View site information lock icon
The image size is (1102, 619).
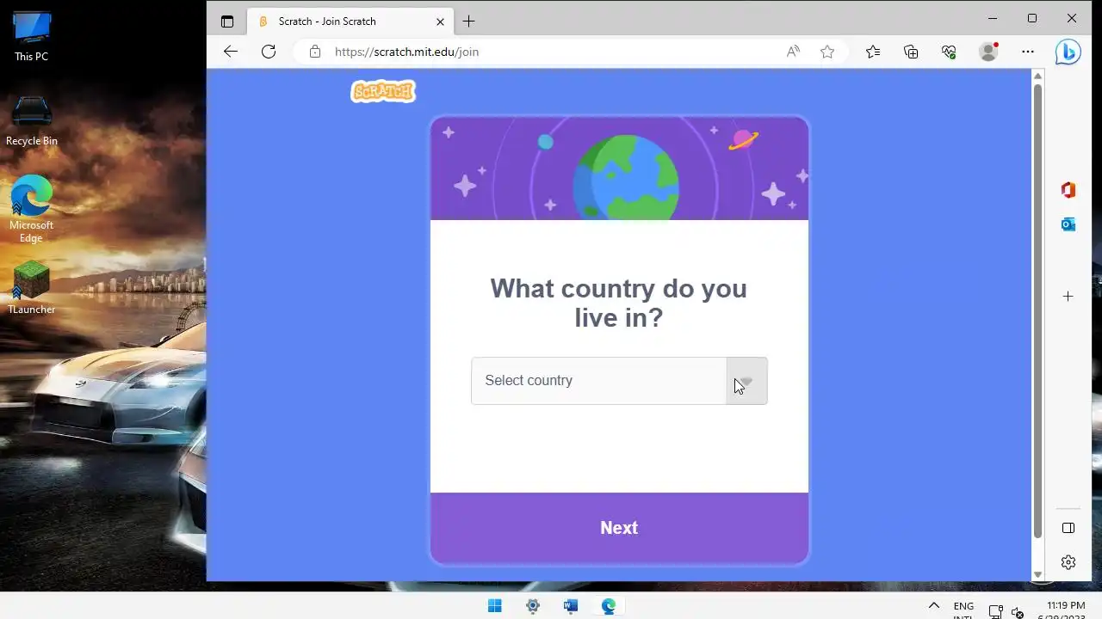[315, 52]
